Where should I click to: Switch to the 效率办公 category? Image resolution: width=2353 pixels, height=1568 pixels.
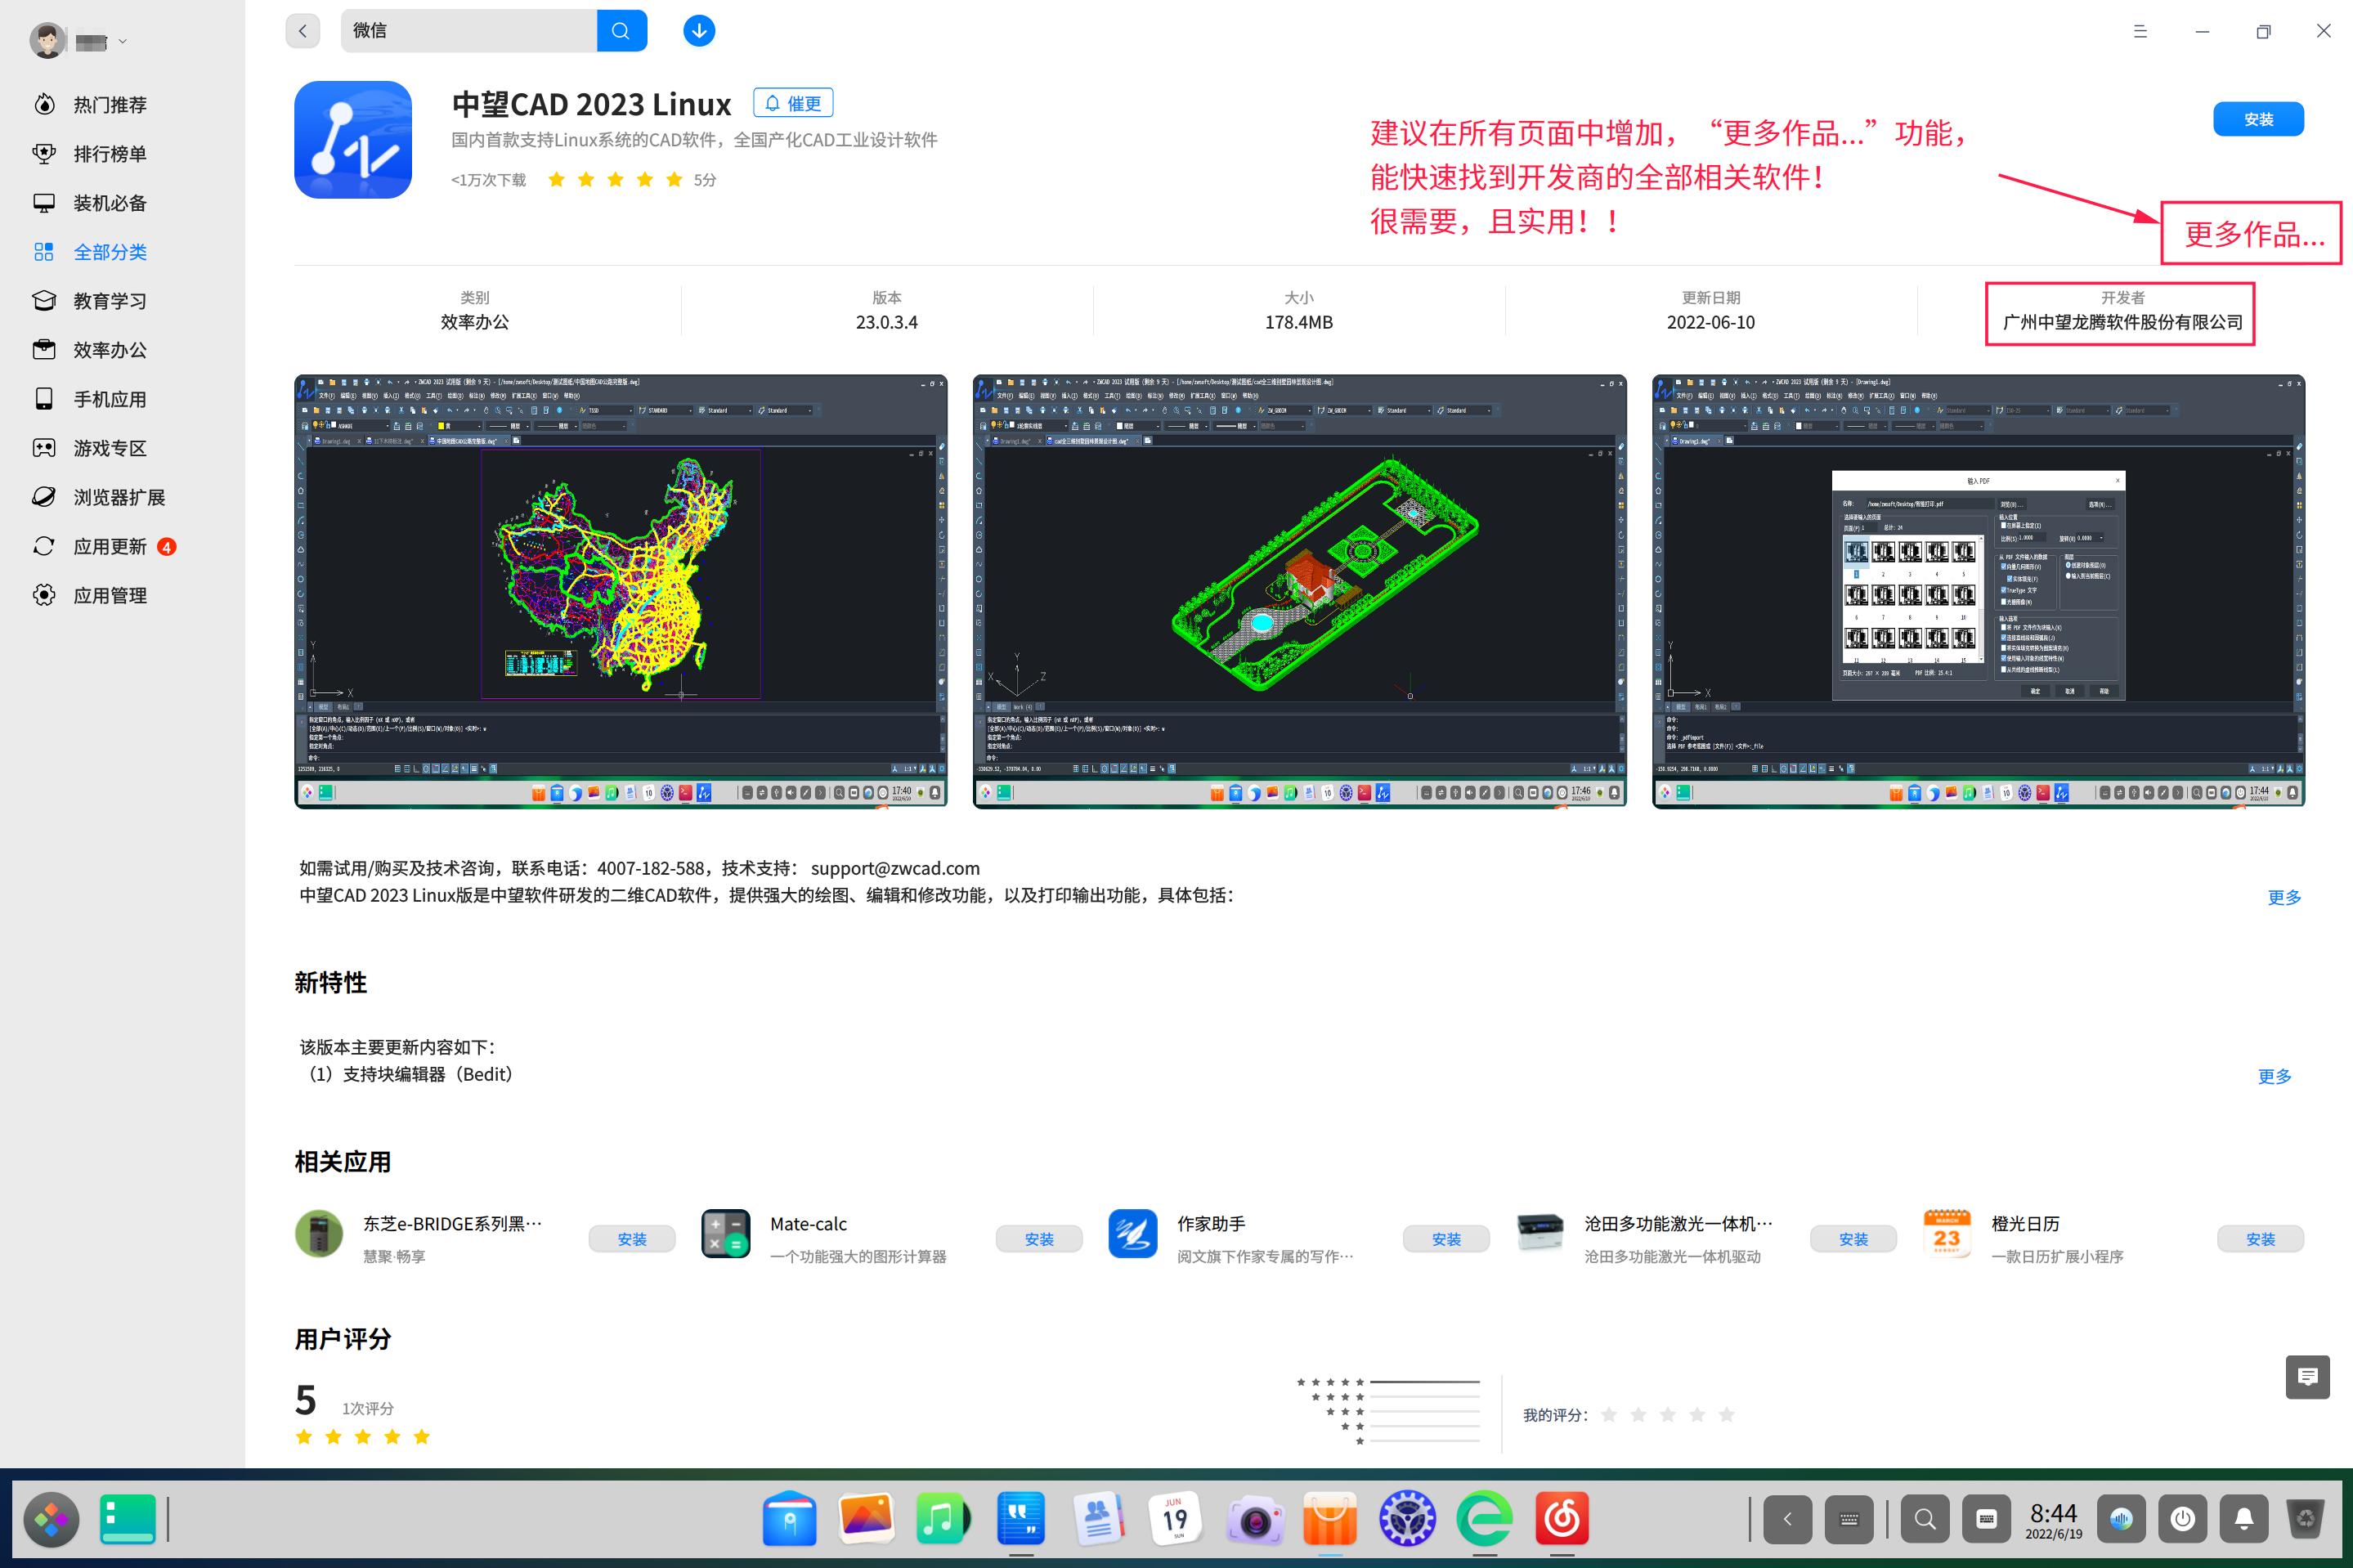coord(110,350)
